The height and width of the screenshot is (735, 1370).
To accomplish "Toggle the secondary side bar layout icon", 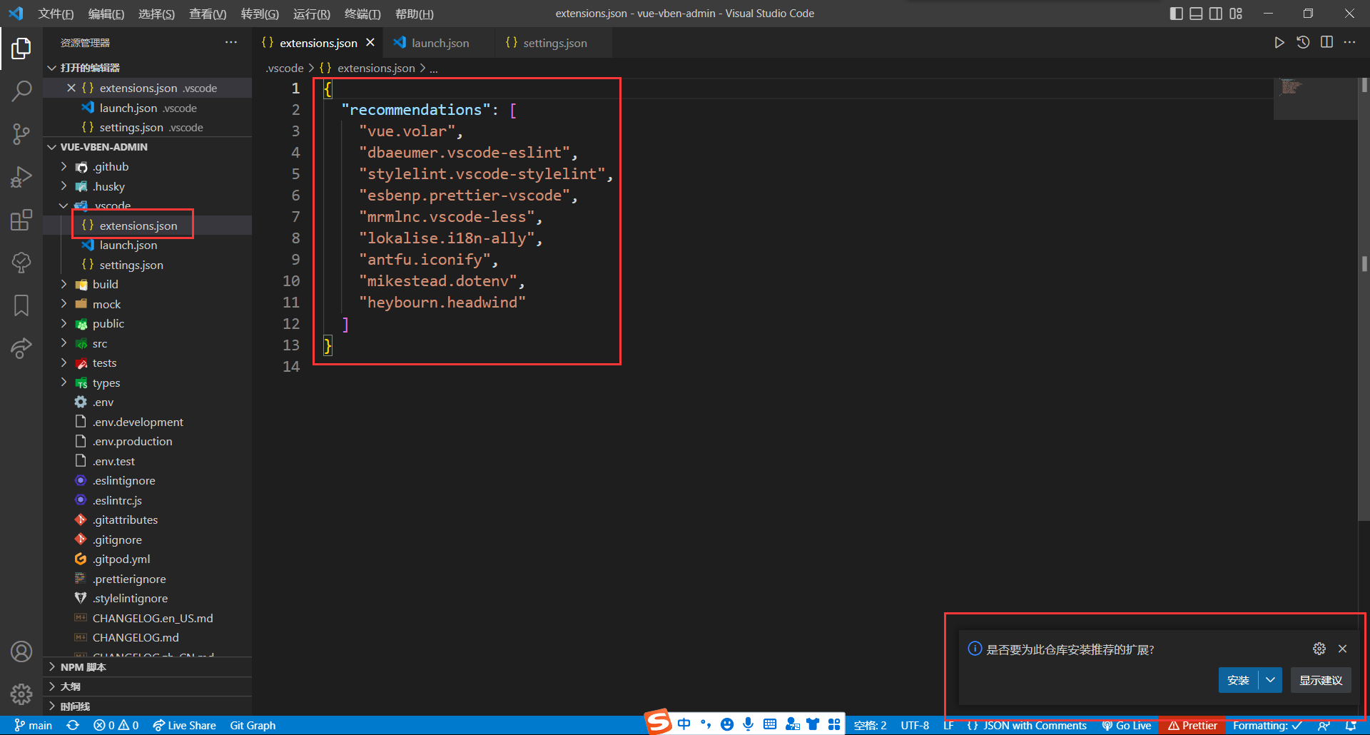I will [x=1216, y=14].
